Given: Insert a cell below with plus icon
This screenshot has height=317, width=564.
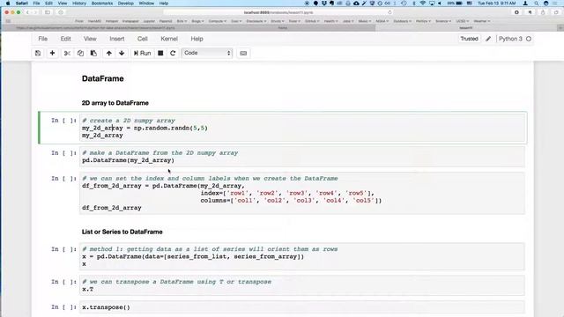Looking at the screenshot, I should (53, 53).
